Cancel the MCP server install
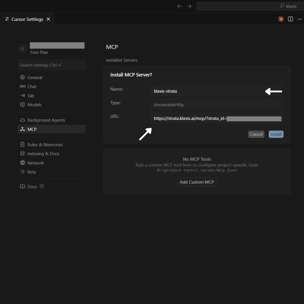Image resolution: width=304 pixels, height=304 pixels. [x=256, y=134]
